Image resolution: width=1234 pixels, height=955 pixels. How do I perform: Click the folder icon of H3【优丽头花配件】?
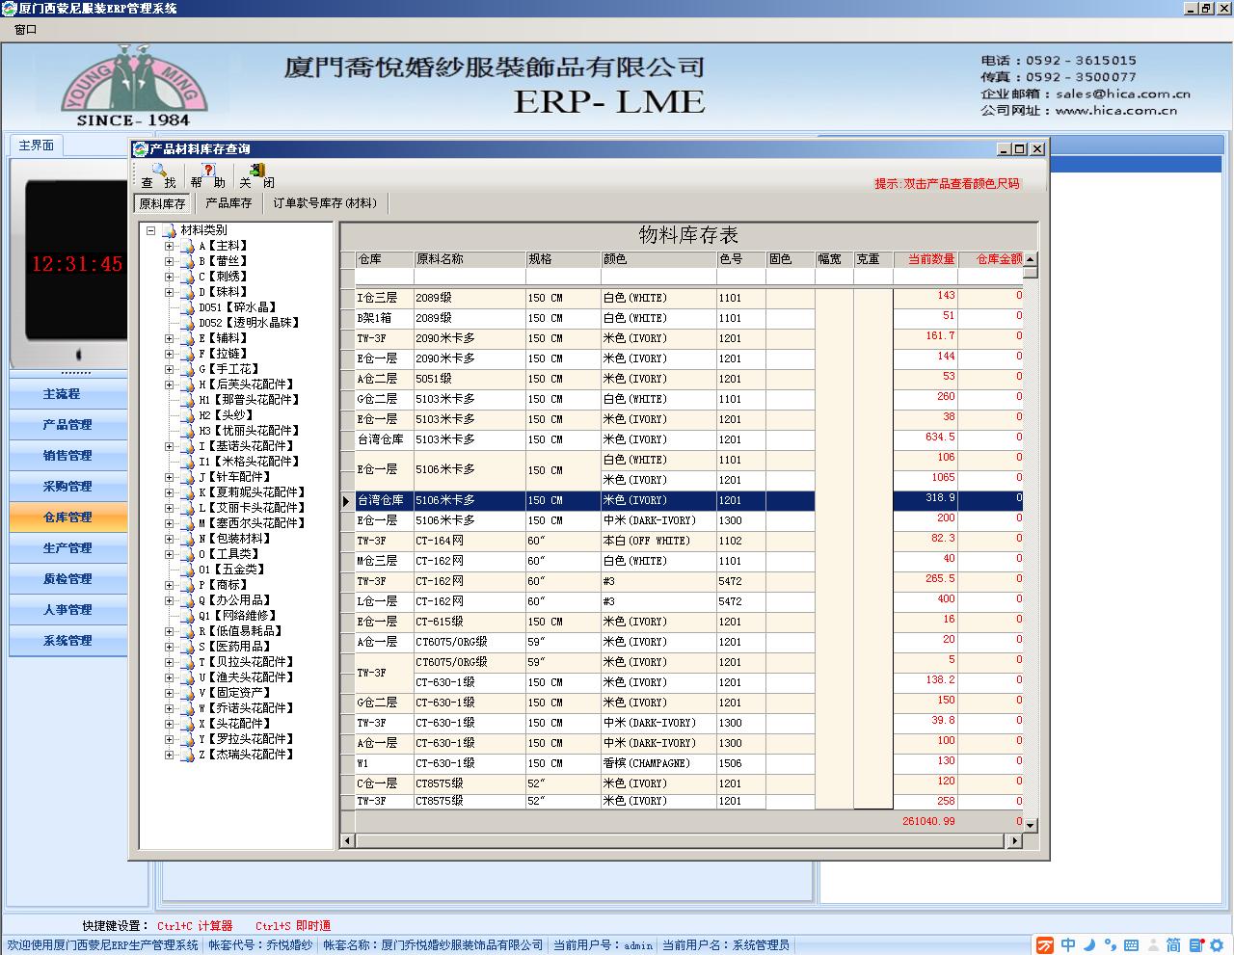pos(187,431)
